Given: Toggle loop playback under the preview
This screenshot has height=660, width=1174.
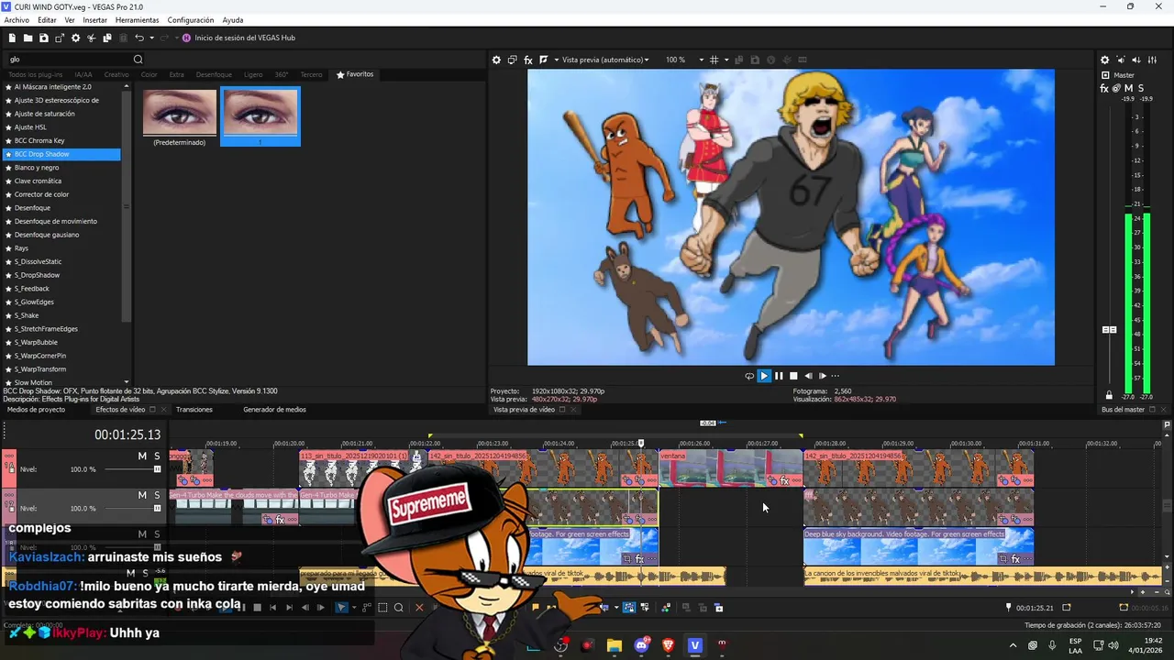Looking at the screenshot, I should coord(749,376).
